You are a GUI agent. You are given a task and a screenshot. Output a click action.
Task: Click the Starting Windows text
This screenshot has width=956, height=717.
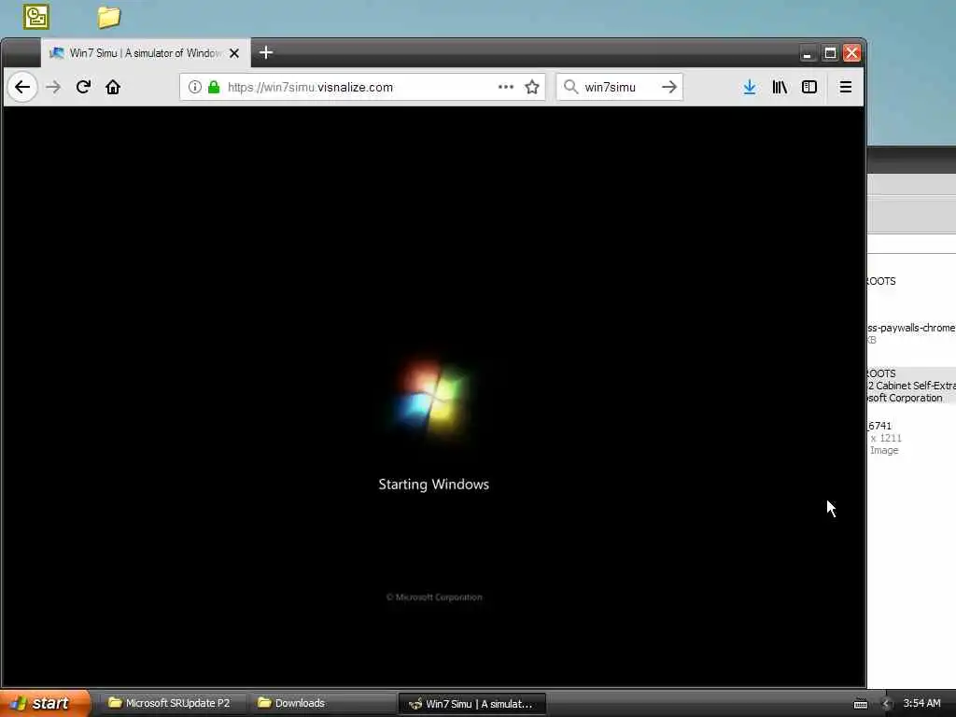pos(433,485)
